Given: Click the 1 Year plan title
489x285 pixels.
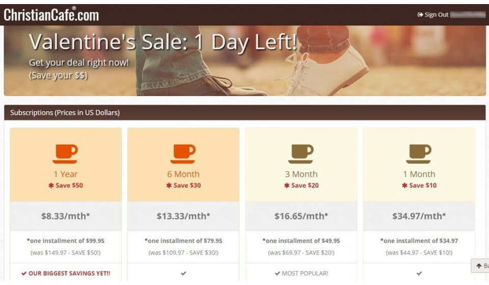Looking at the screenshot, I should (65, 174).
